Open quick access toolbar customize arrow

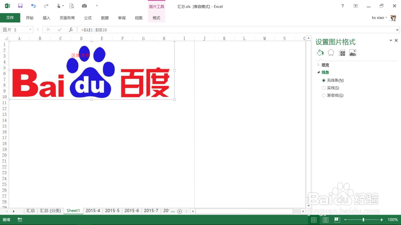click(x=97, y=6)
